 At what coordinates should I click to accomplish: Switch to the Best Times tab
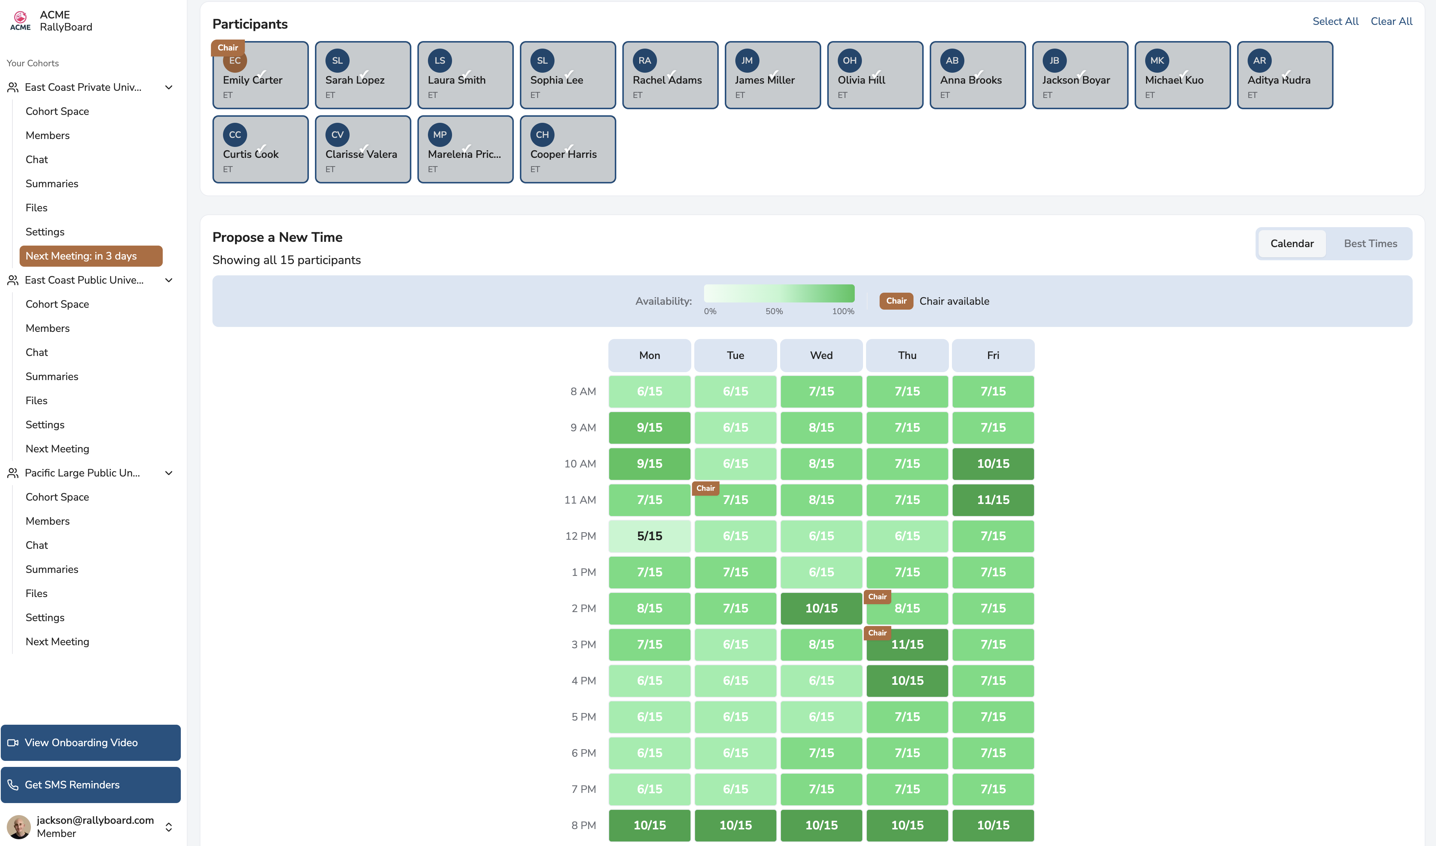(x=1370, y=243)
